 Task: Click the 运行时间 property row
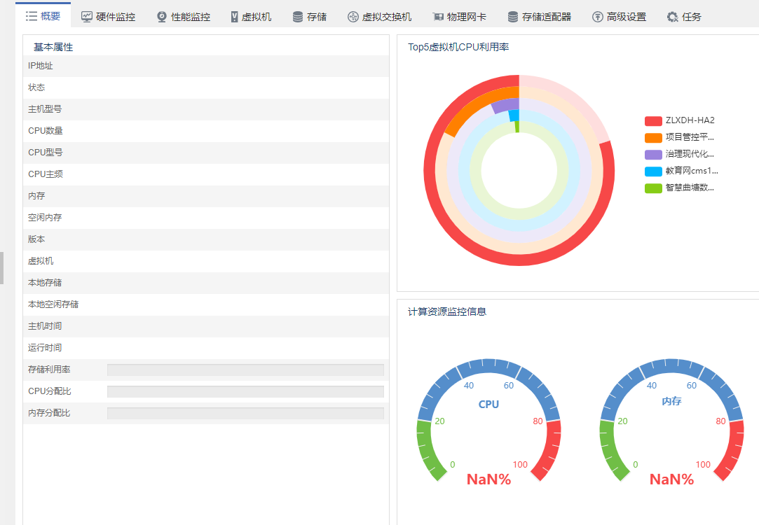click(x=206, y=348)
